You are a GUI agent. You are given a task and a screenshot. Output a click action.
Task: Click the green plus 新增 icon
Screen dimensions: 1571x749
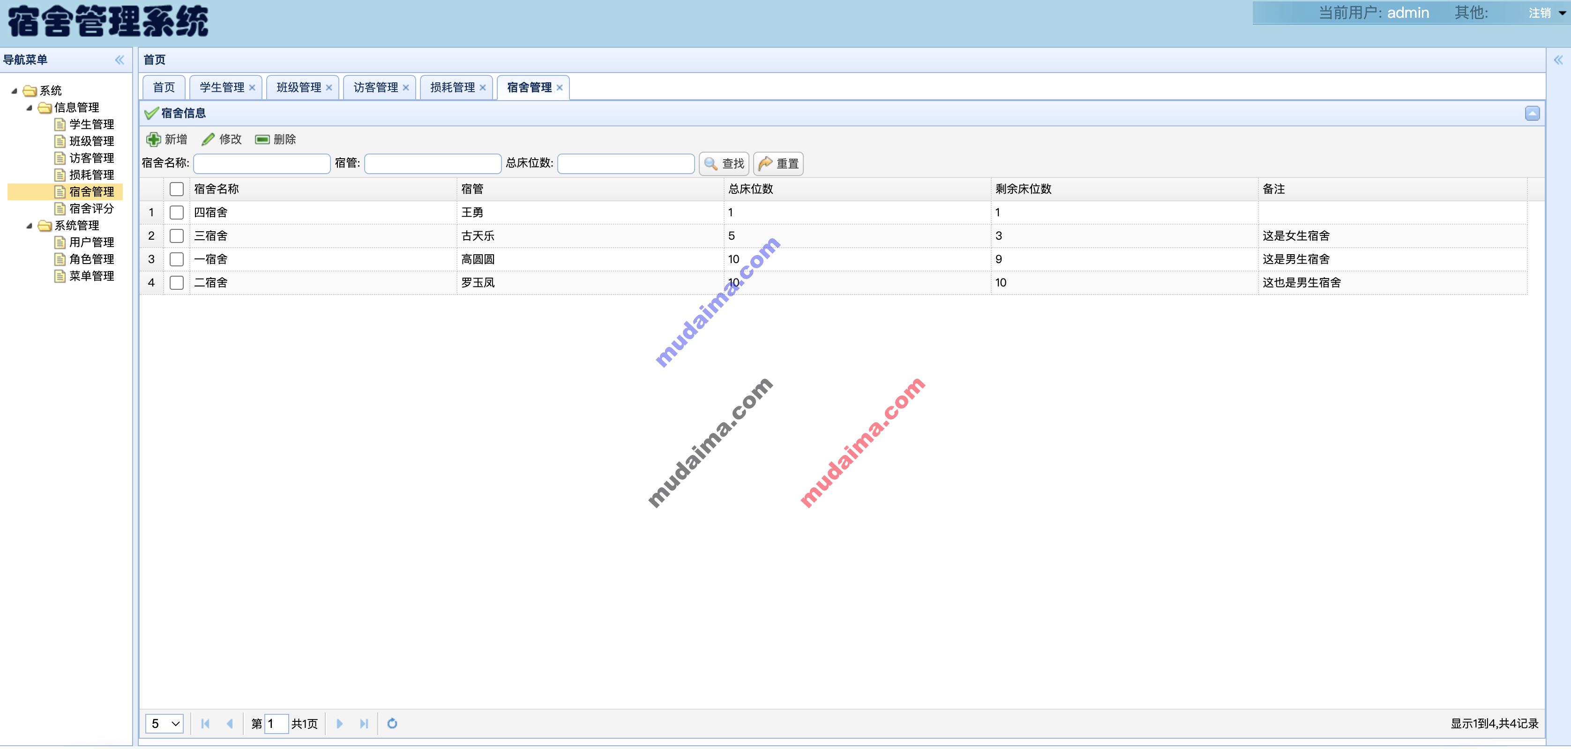tap(154, 140)
